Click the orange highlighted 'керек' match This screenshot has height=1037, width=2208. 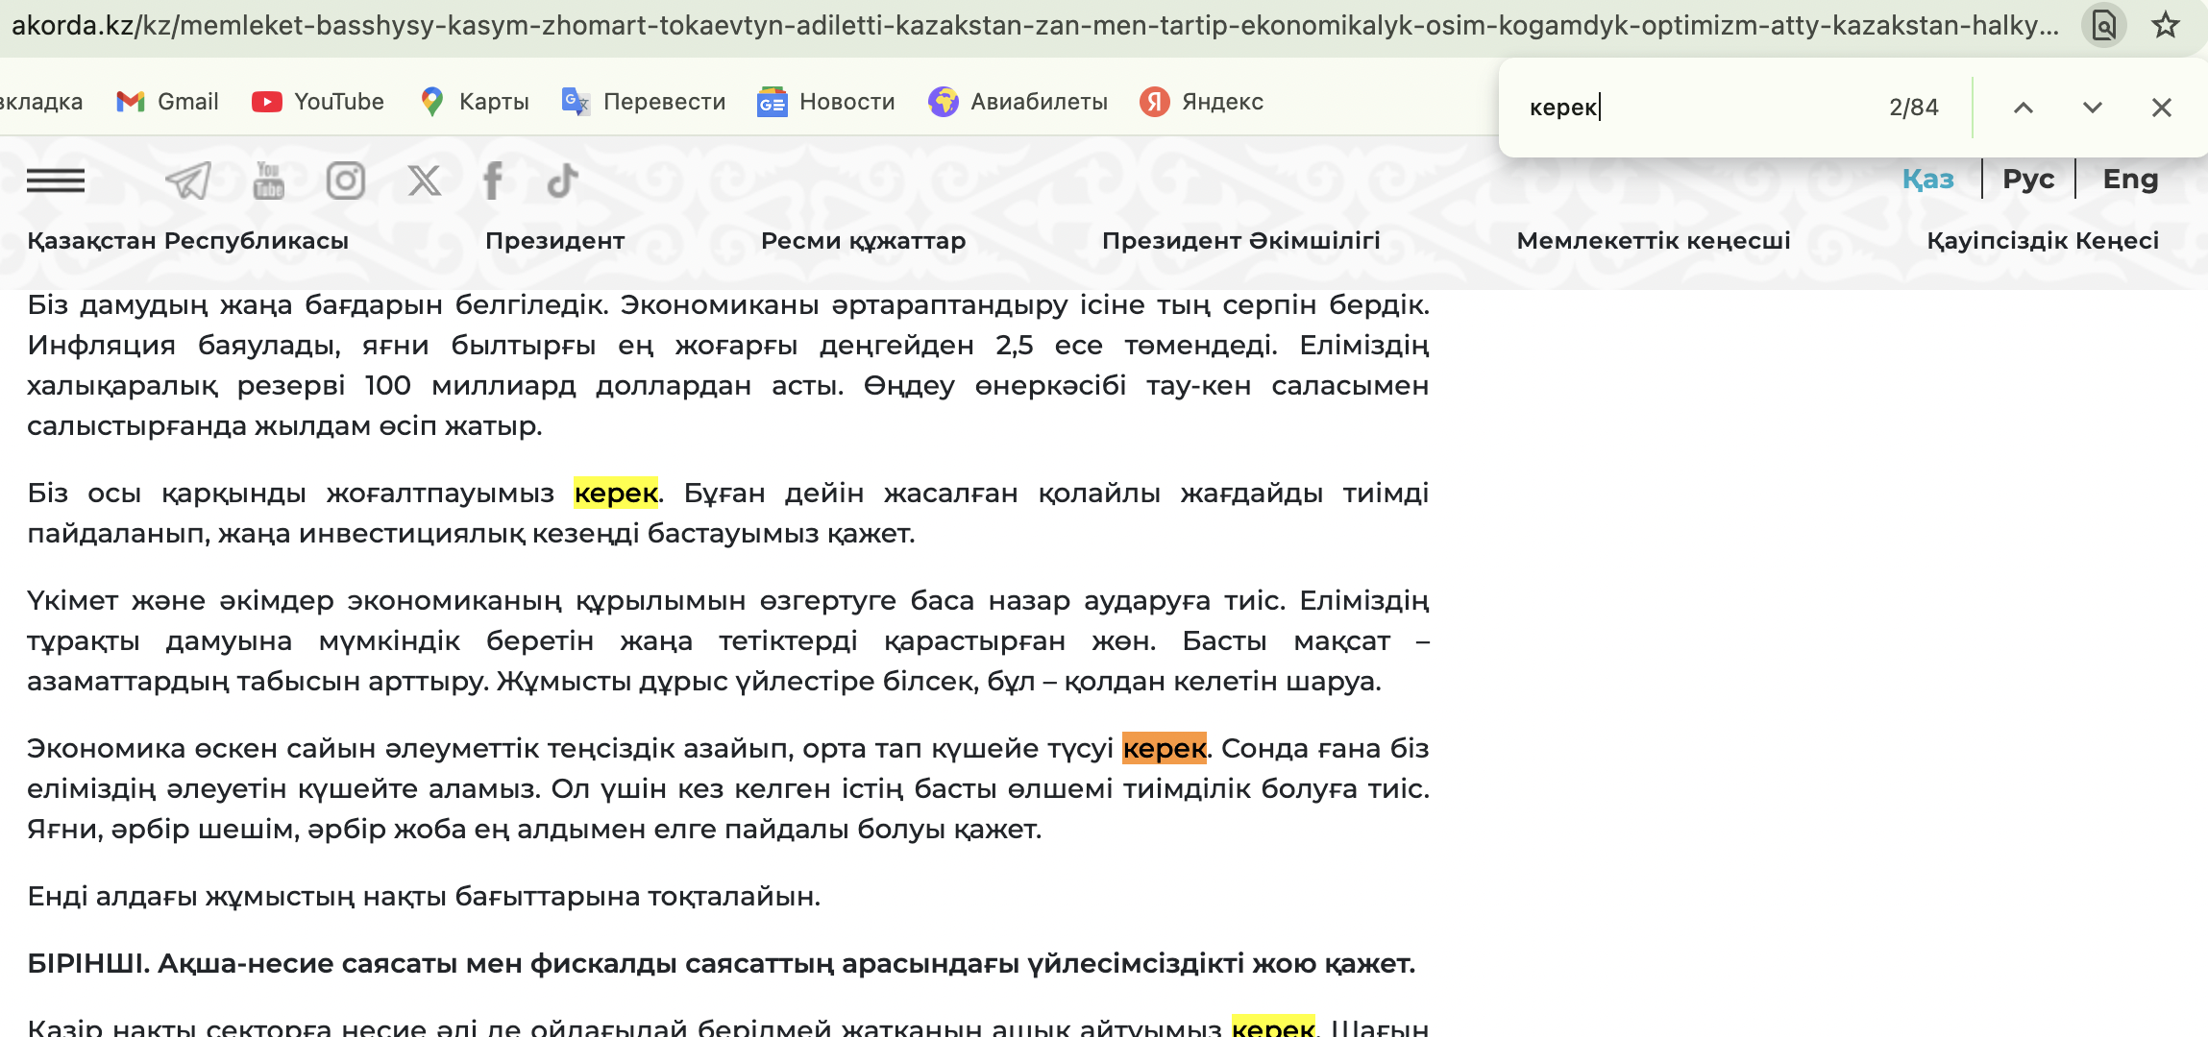1165,748
